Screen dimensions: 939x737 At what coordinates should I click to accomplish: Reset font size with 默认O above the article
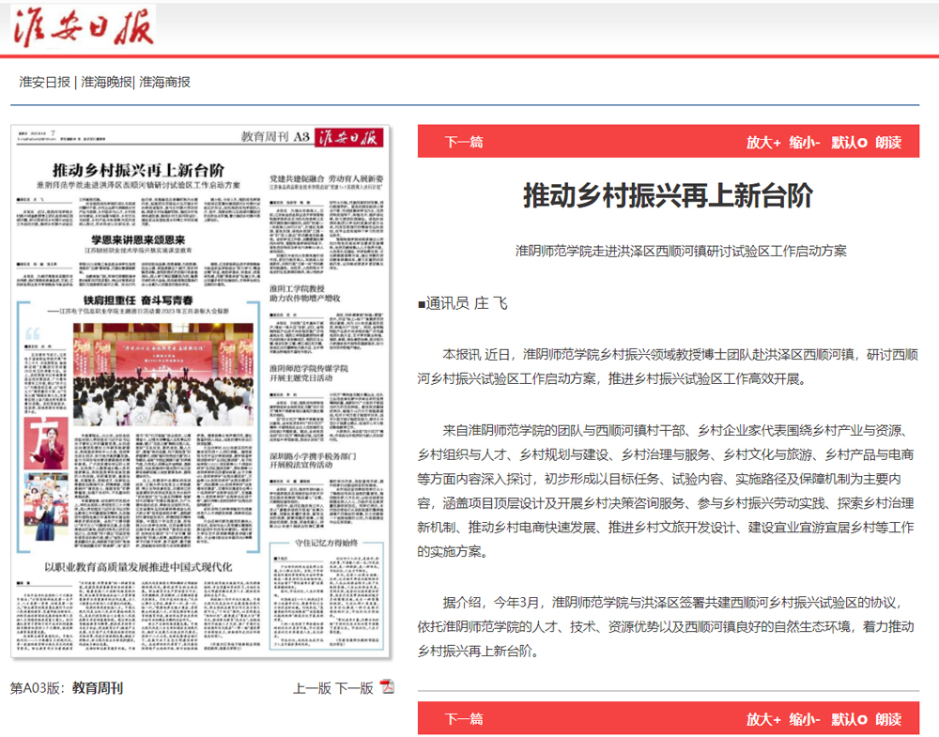849,143
